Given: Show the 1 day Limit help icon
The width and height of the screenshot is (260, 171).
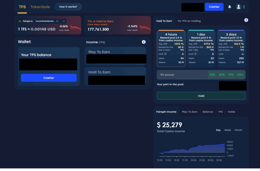Looking at the screenshot, I should [x=195, y=54].
